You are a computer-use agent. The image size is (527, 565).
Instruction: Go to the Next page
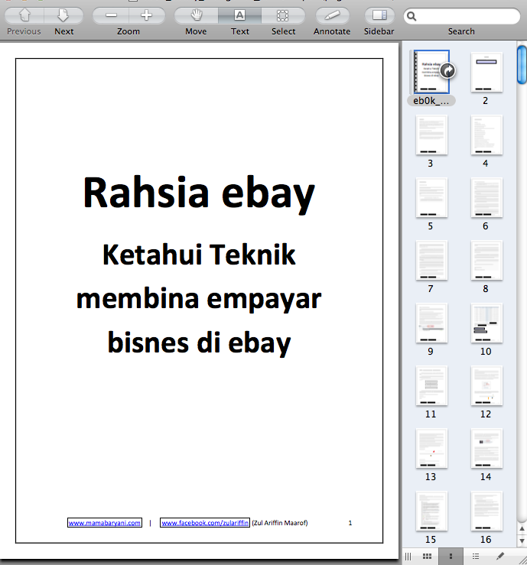pyautogui.click(x=63, y=15)
